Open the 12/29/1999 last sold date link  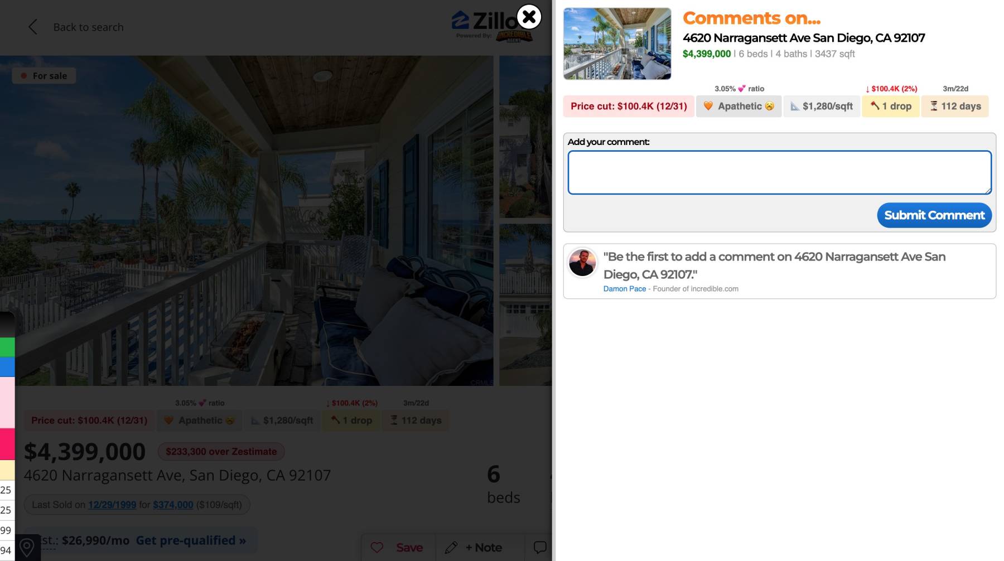click(112, 505)
